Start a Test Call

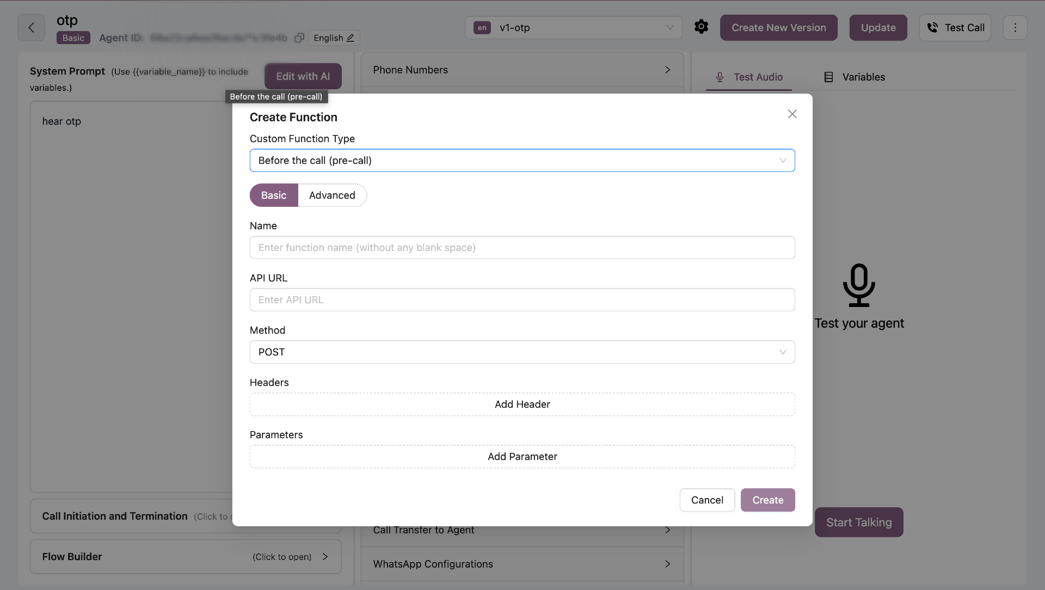pos(955,28)
